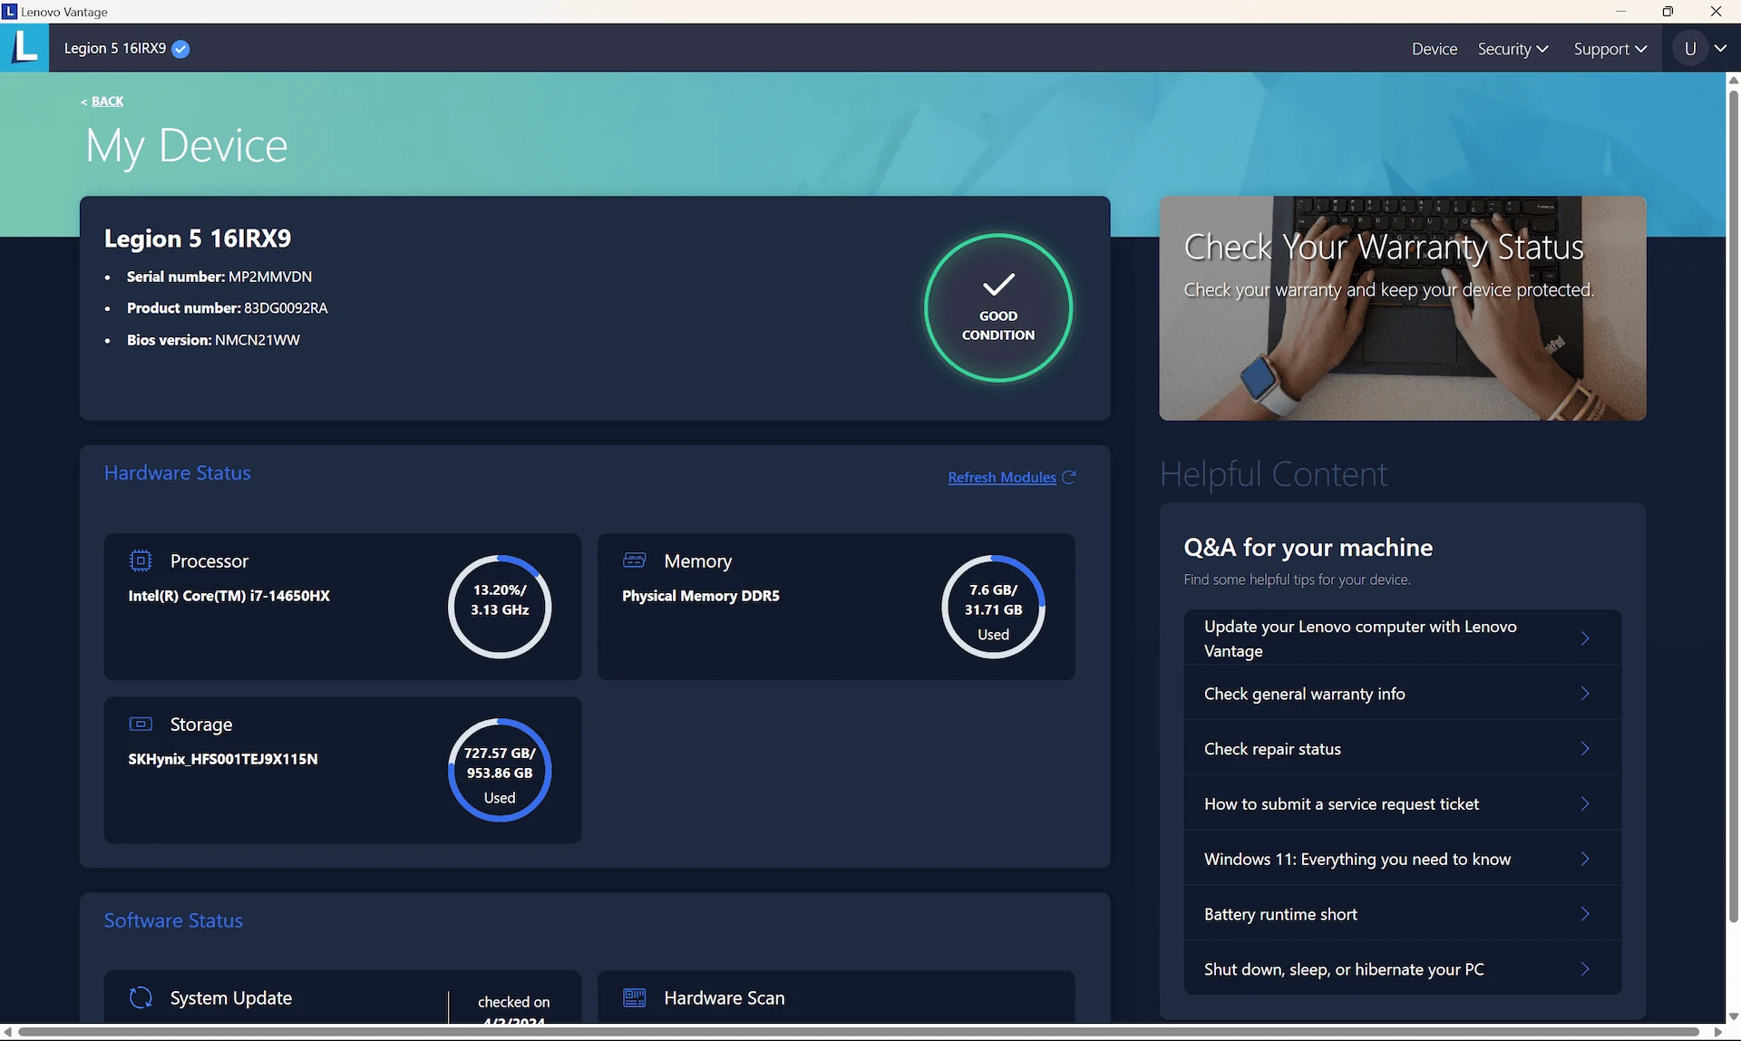
Task: Click the System Update label
Action: tap(231, 997)
